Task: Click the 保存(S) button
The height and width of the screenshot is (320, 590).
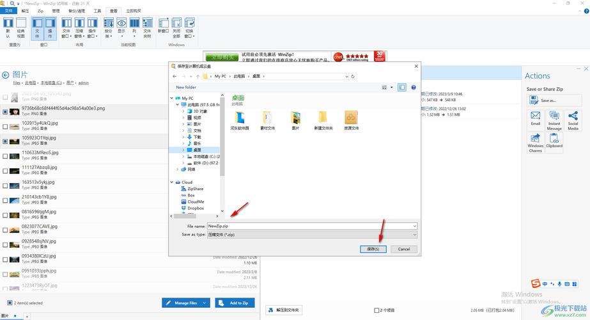Action: [373, 249]
